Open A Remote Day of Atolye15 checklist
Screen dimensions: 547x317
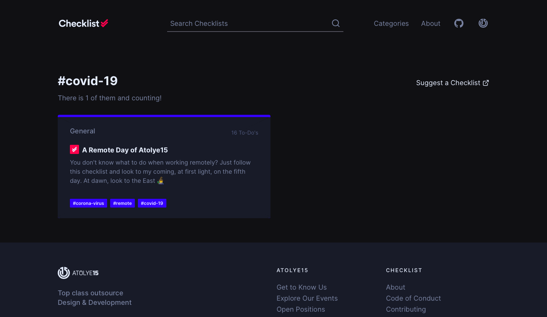125,150
